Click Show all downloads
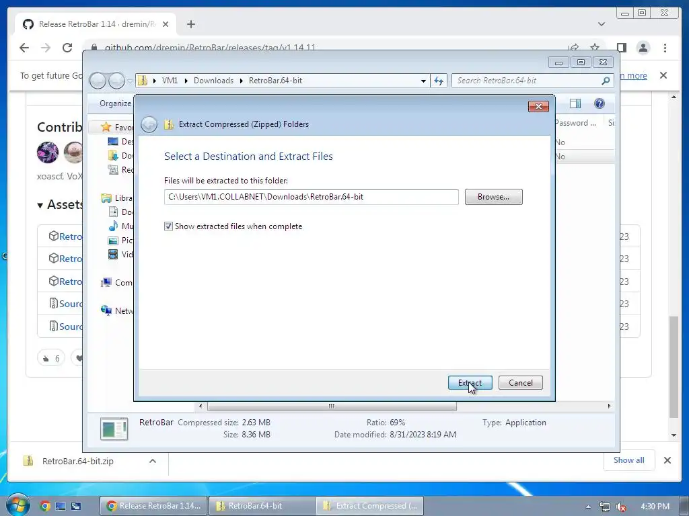The width and height of the screenshot is (689, 516). coord(629,460)
